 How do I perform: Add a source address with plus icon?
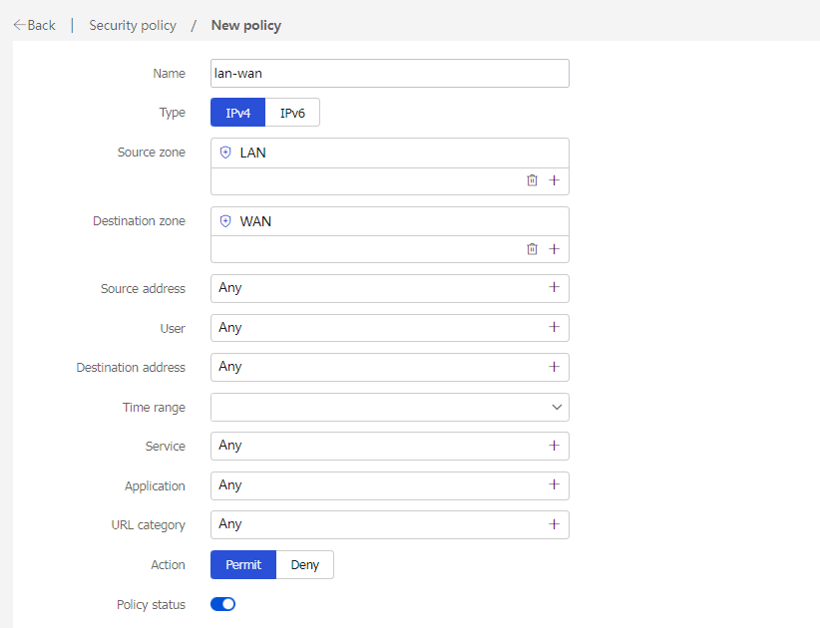tap(554, 287)
